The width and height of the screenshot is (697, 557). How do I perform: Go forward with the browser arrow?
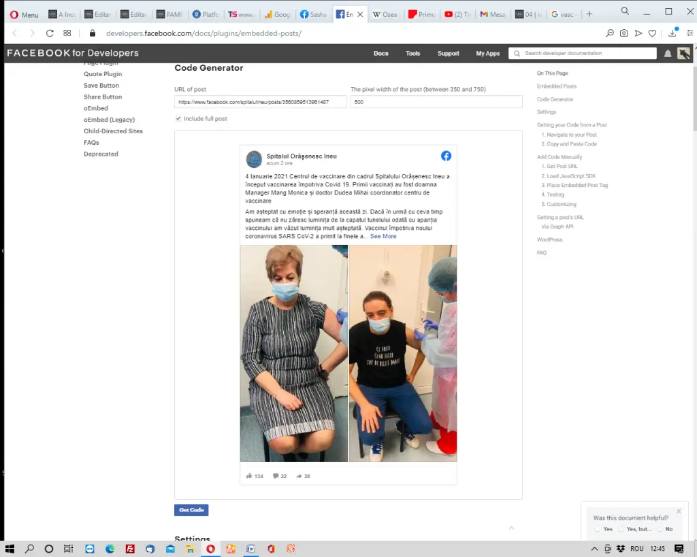pos(31,33)
